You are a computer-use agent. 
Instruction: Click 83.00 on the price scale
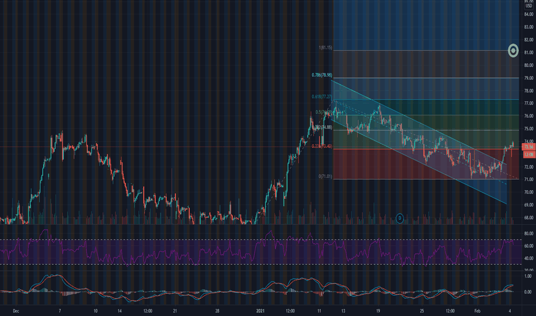pyautogui.click(x=529, y=27)
